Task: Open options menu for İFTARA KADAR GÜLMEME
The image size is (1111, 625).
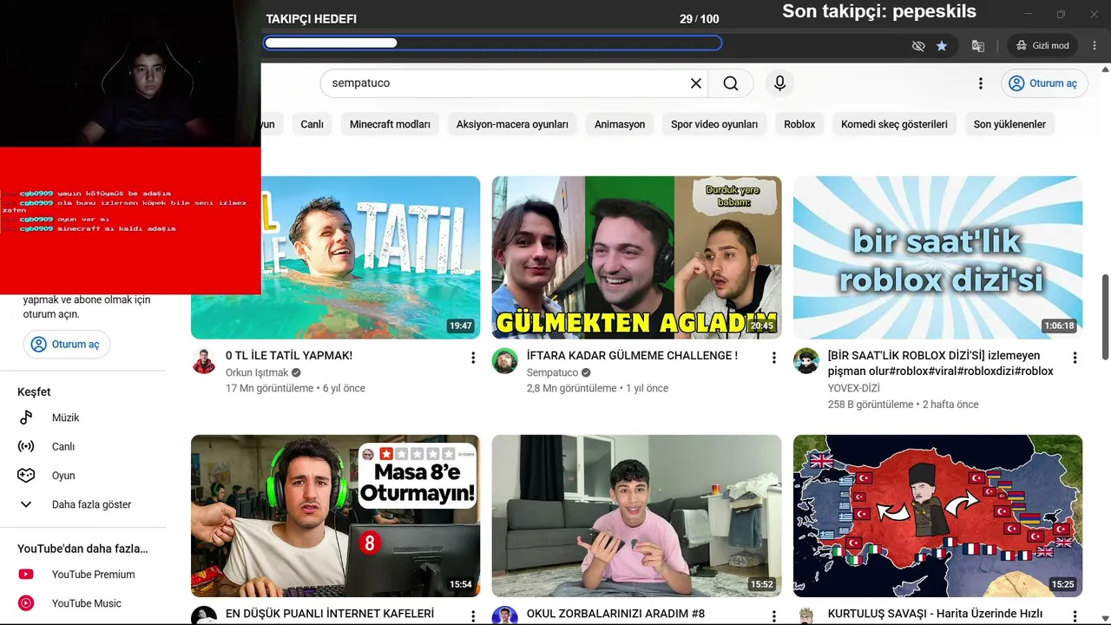Action: 774,358
